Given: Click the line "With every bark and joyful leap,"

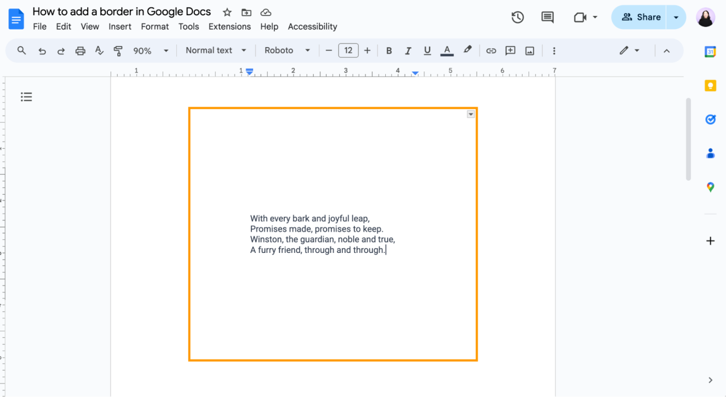Looking at the screenshot, I should 310,219.
